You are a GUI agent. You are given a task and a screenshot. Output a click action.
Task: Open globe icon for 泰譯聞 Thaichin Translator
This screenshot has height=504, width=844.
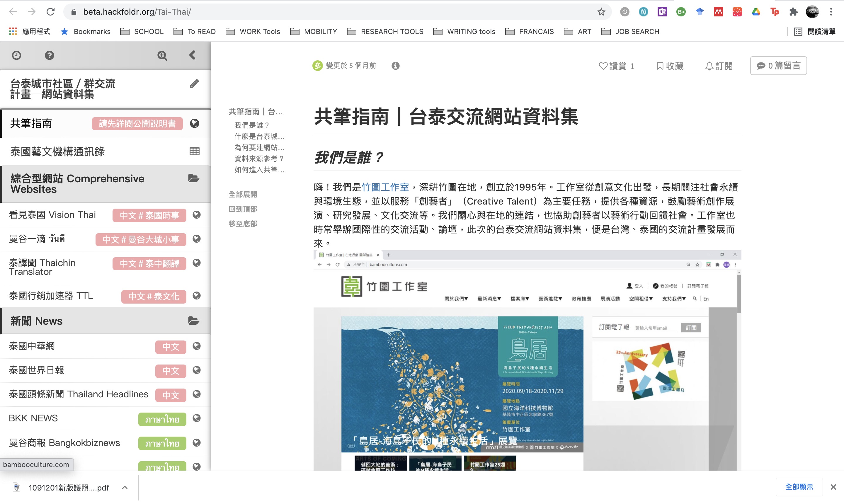(197, 263)
